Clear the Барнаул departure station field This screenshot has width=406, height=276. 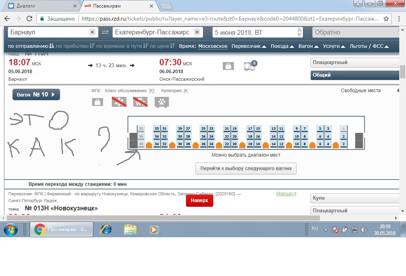(x=92, y=32)
